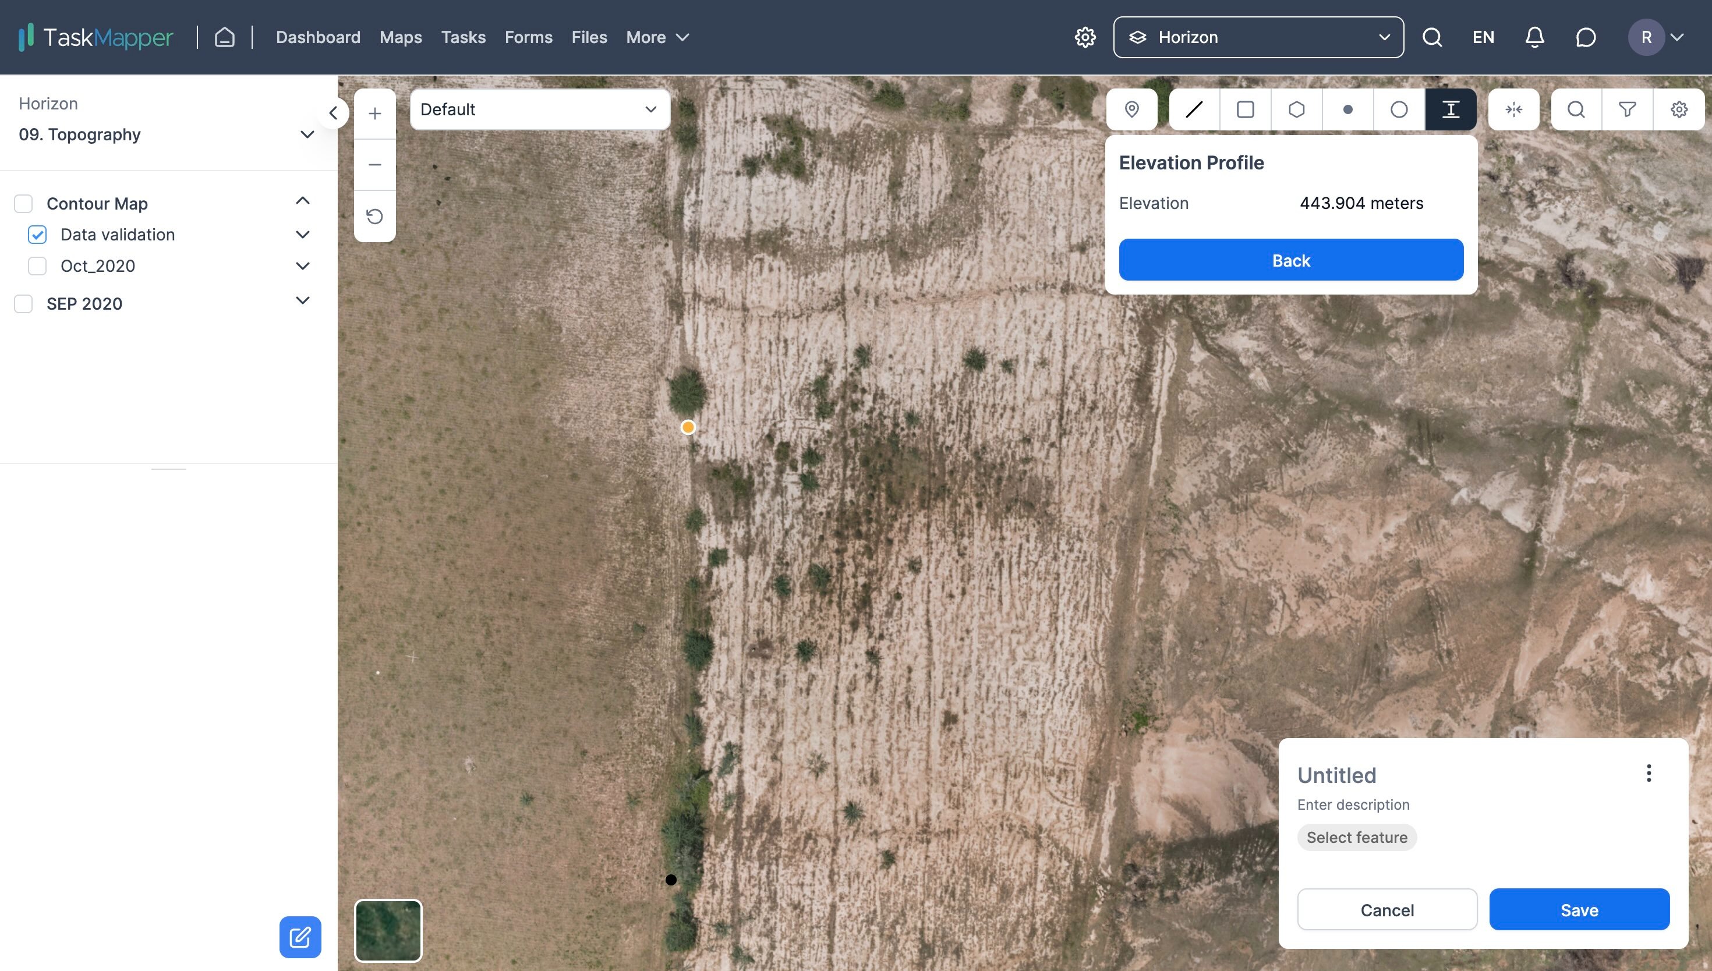Image resolution: width=1712 pixels, height=971 pixels.
Task: Click the global search icon in navbar
Action: (1432, 37)
